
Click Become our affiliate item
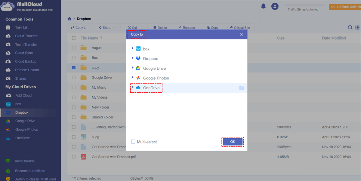click(30, 171)
